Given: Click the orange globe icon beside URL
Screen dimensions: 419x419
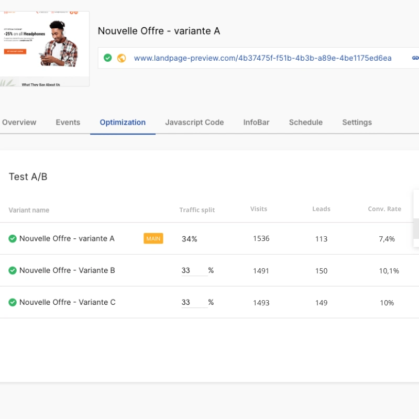Looking at the screenshot, I should click(x=122, y=58).
